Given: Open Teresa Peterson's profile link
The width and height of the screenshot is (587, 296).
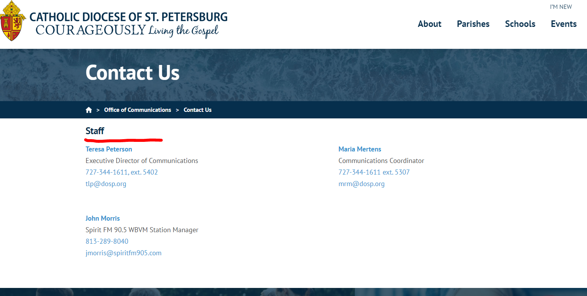Looking at the screenshot, I should (x=109, y=149).
